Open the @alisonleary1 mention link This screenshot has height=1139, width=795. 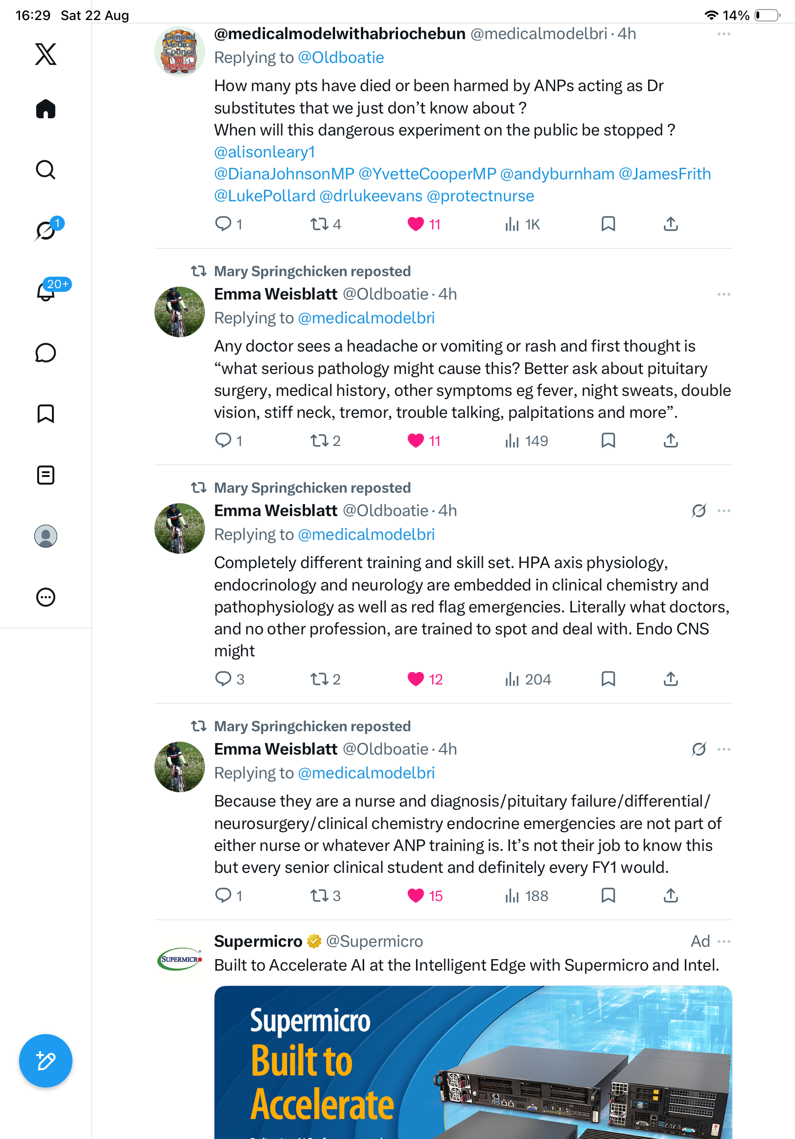point(265,152)
